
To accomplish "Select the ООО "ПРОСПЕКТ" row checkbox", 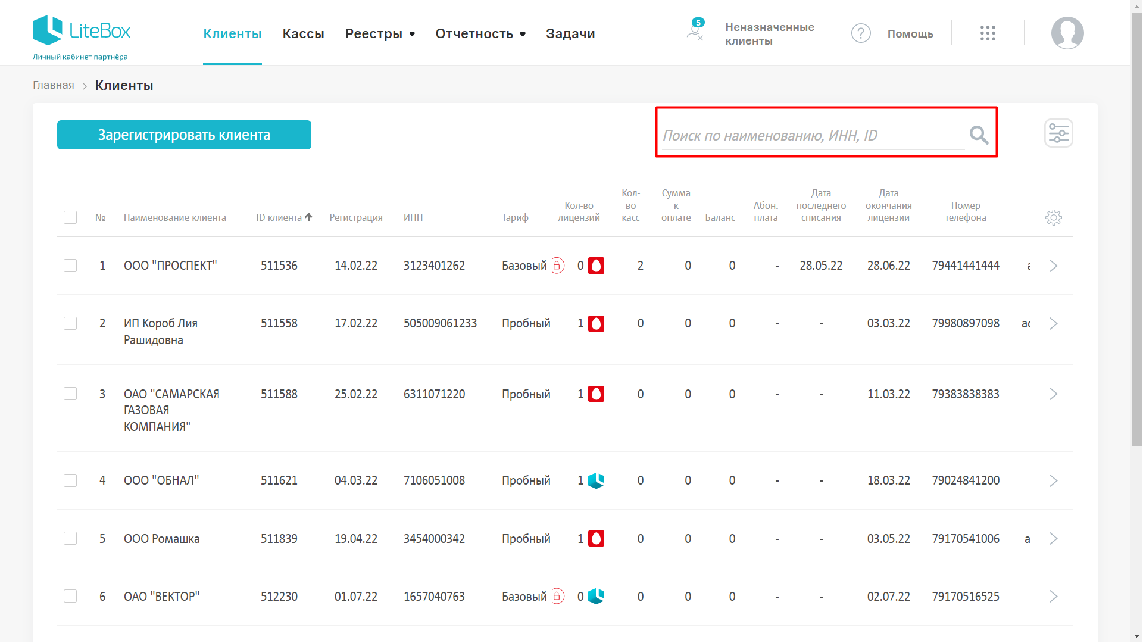I will [x=70, y=266].
